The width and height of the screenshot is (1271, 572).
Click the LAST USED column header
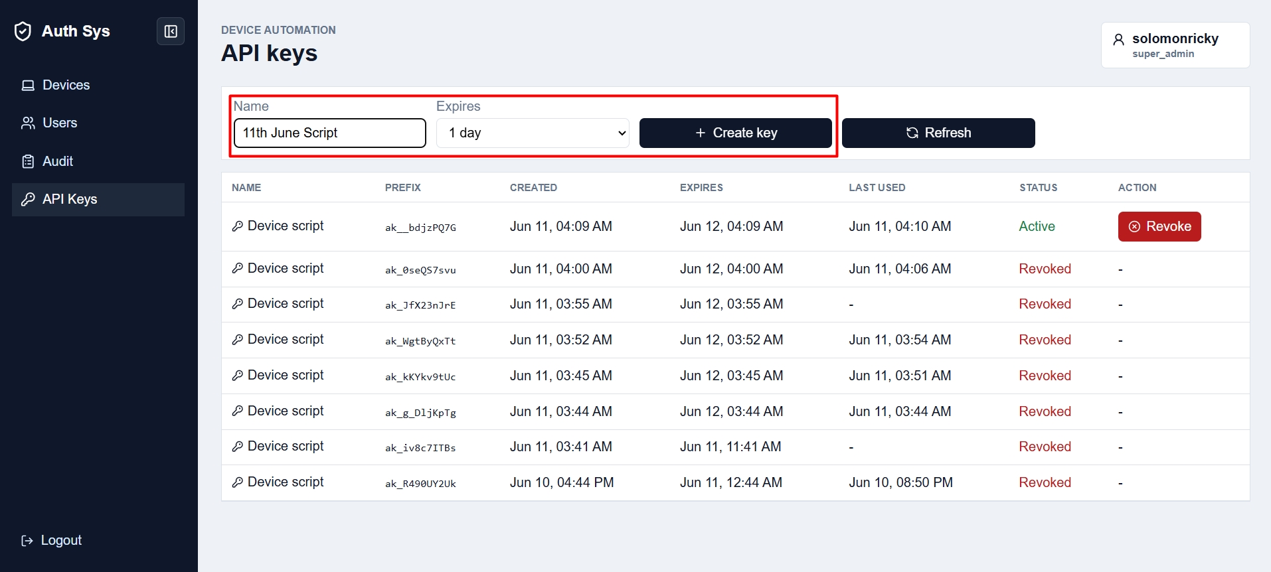pyautogui.click(x=877, y=188)
